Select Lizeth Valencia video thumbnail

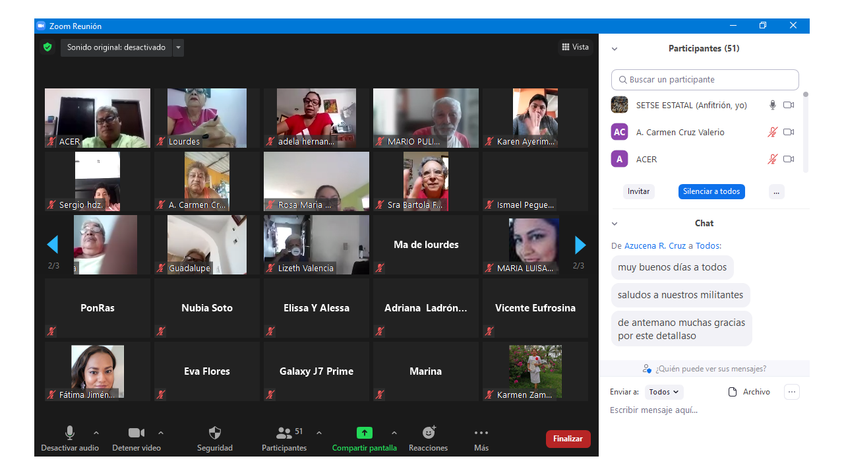coord(316,245)
